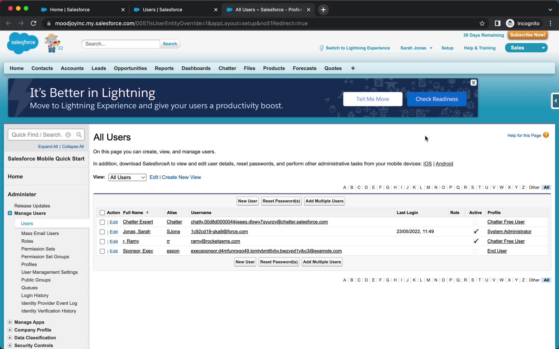This screenshot has width=559, height=349.
Task: Click Switch to Lightning Experience link
Action: pyautogui.click(x=358, y=48)
